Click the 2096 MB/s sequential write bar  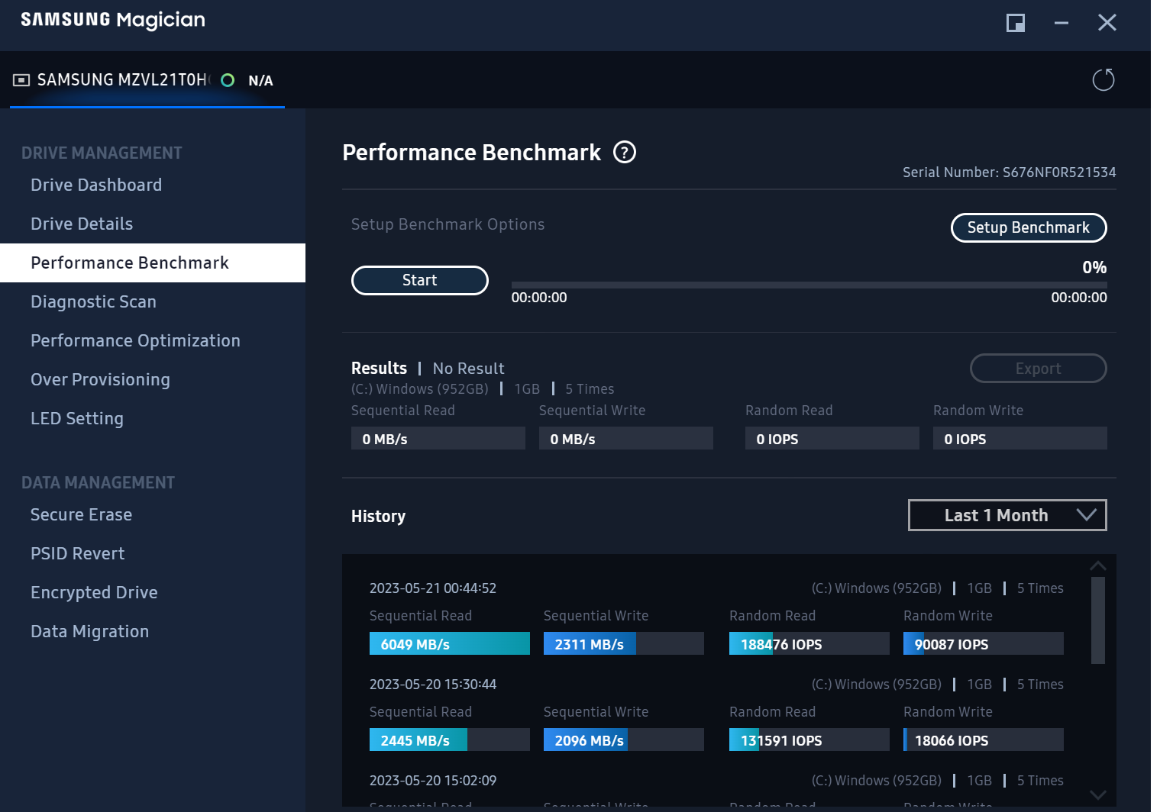624,739
